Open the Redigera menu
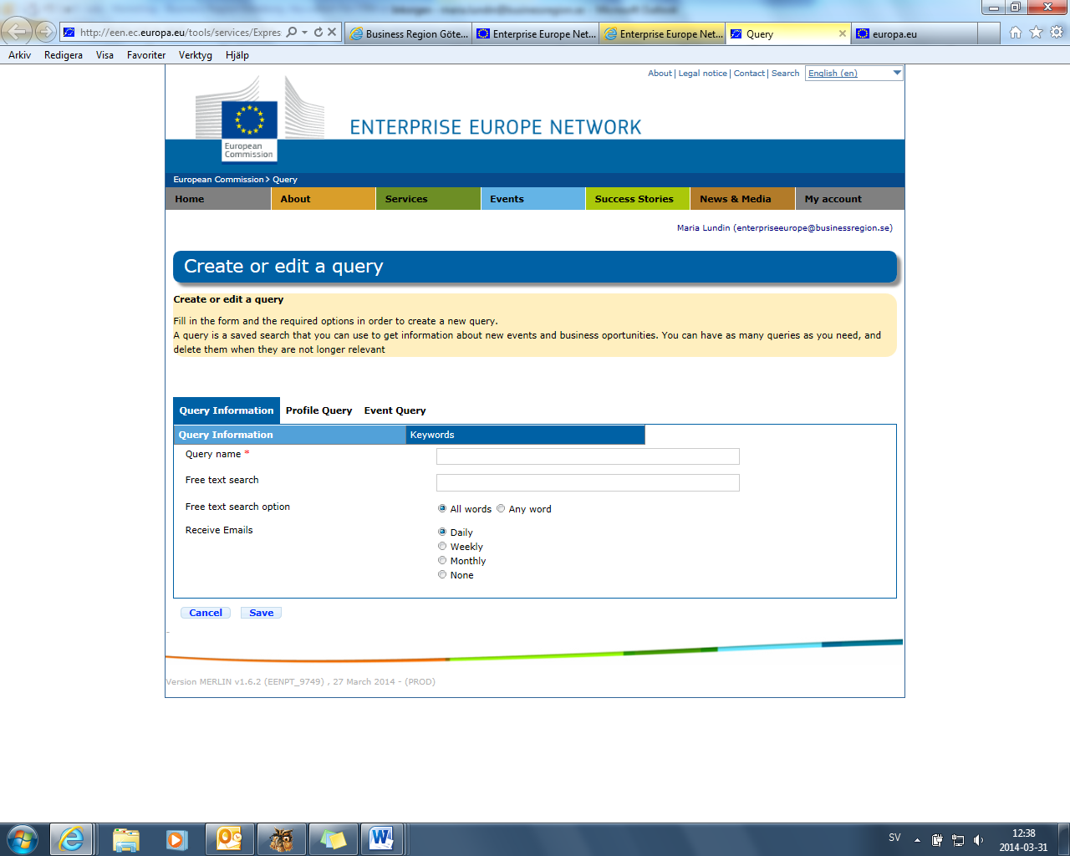 pyautogui.click(x=64, y=55)
